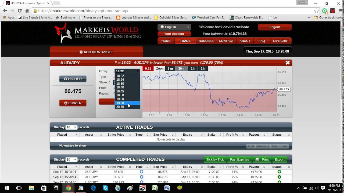Set chart zoom to 1 h
Image resolution: width=344 pixels, height=193 pixels.
[193, 69]
